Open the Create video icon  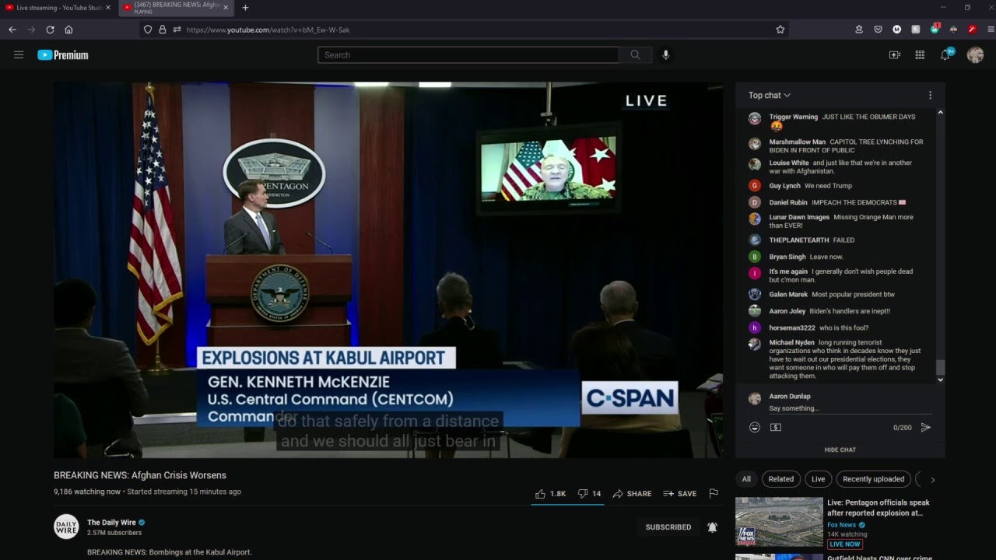895,55
